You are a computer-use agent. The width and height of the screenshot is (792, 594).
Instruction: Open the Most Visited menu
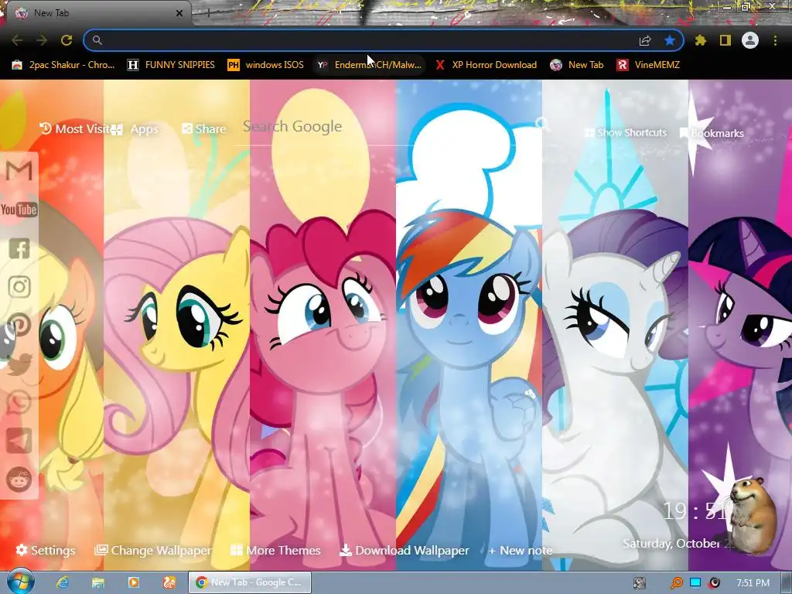point(74,129)
